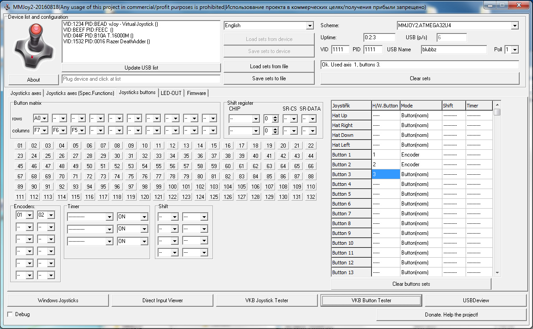
Task: Open the columns F7 dropdown
Action: tap(45, 130)
